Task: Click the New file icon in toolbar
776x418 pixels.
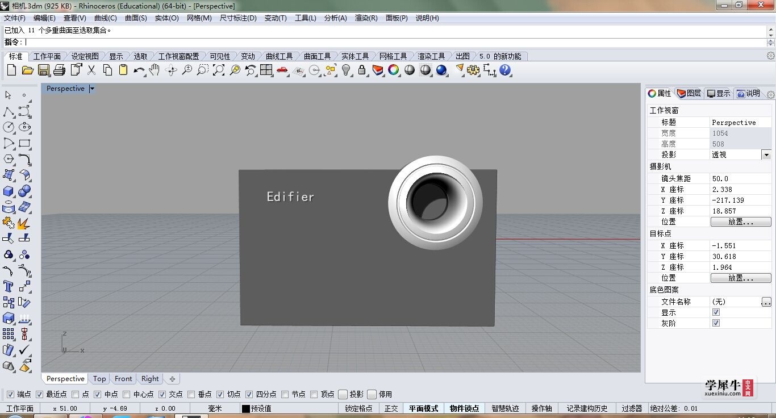Action: [11, 70]
